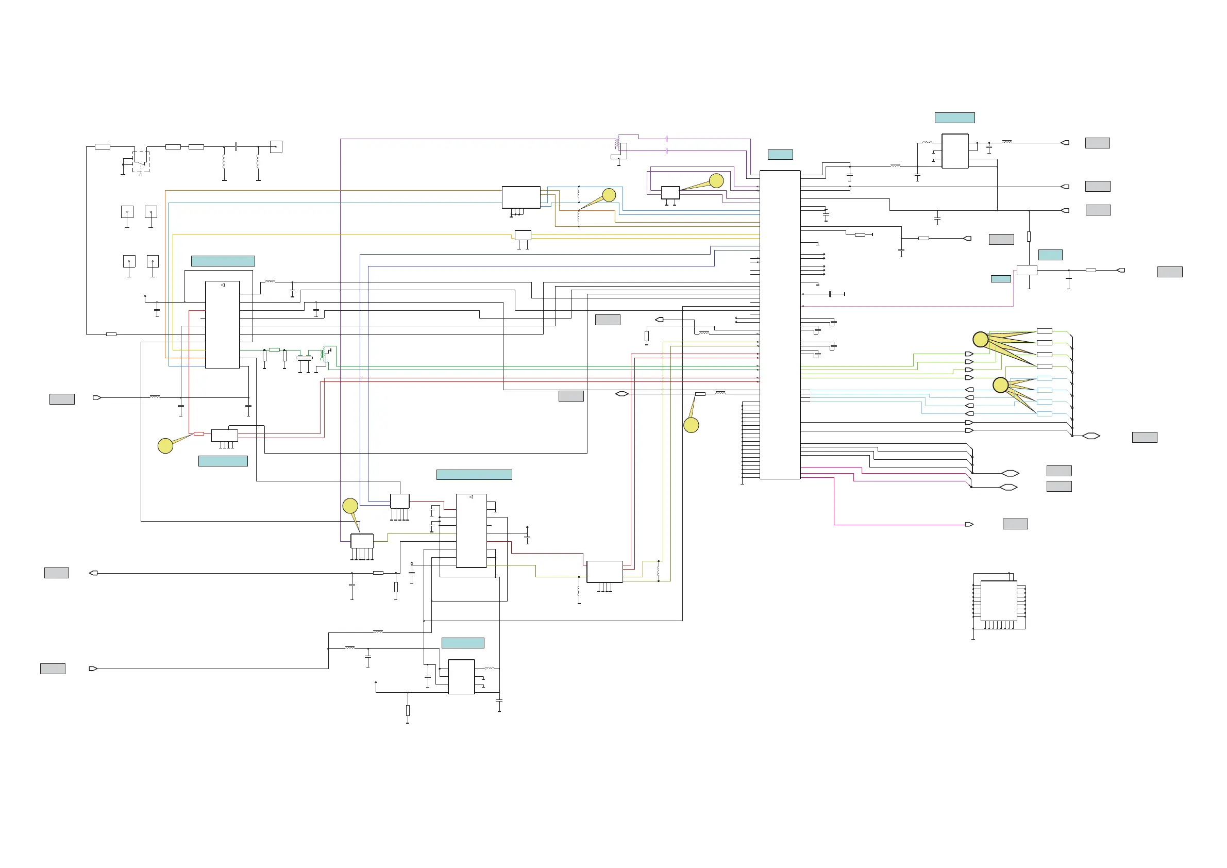The width and height of the screenshot is (1227, 868).
Task: Select the red resistor symbol on the red wire
Action: [x=199, y=433]
